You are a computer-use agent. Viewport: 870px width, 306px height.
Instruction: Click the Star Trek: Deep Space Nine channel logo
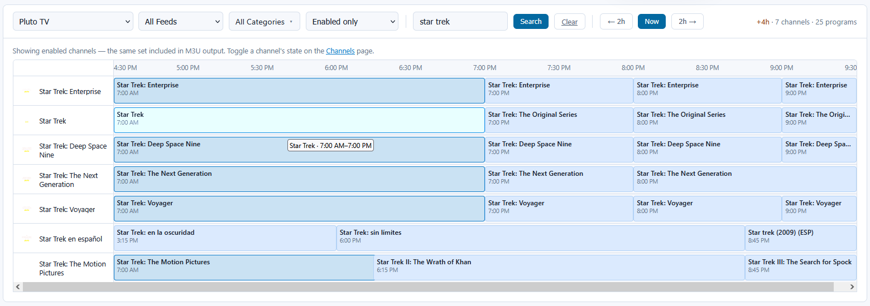26,151
